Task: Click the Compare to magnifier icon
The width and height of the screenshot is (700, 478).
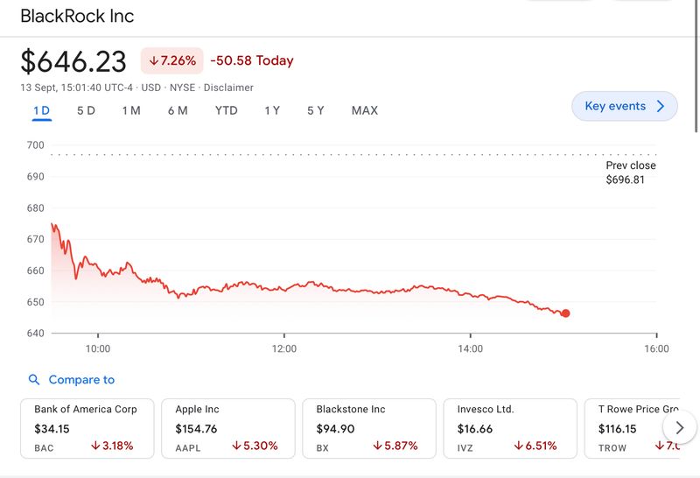Action: click(34, 380)
